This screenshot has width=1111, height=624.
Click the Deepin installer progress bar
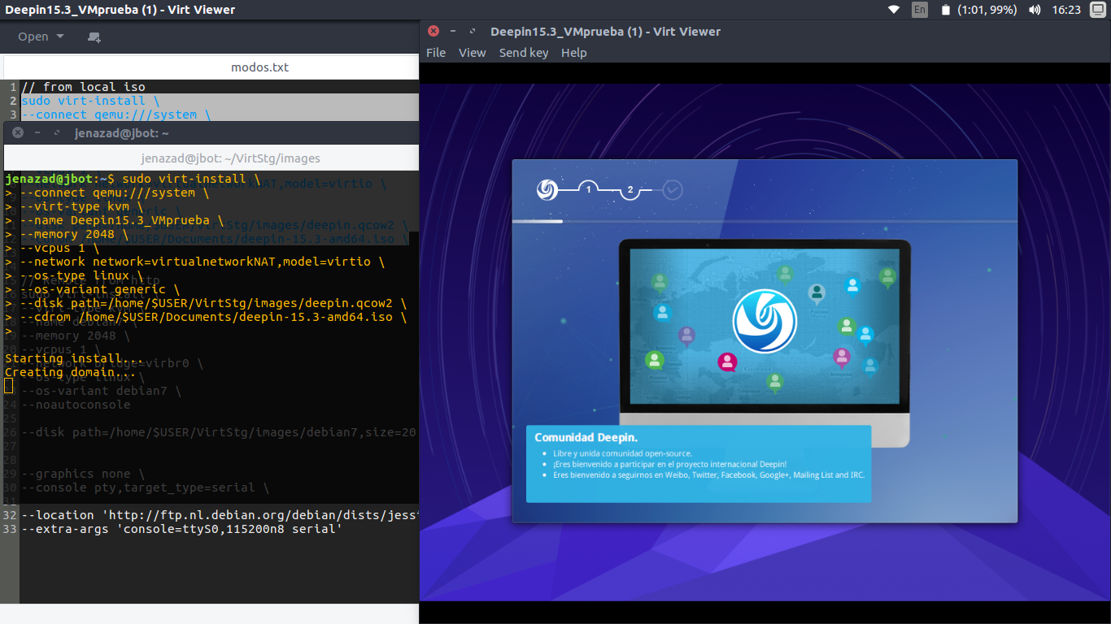(765, 221)
